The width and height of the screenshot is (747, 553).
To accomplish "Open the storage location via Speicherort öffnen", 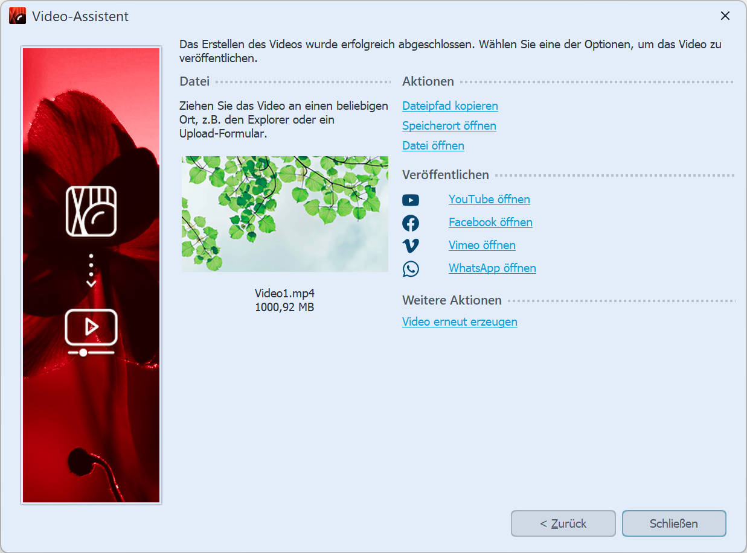I will [x=449, y=126].
